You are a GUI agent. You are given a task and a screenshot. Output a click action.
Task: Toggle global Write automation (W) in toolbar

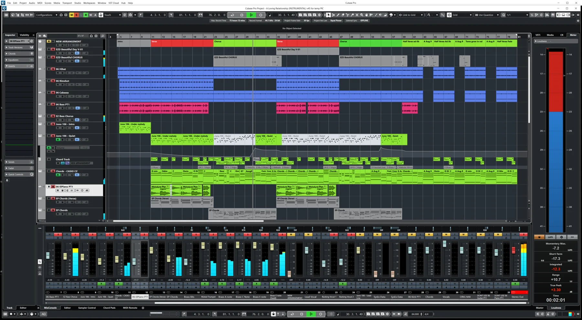coord(91,15)
